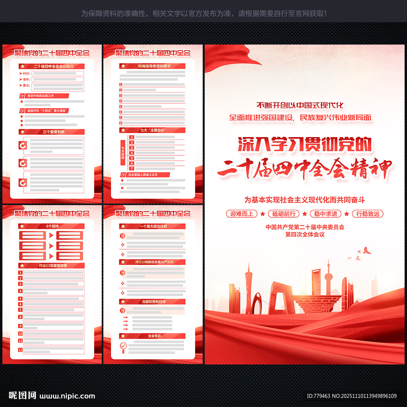Click the top disclaimer notice 为保障资料的准确性

203,14
